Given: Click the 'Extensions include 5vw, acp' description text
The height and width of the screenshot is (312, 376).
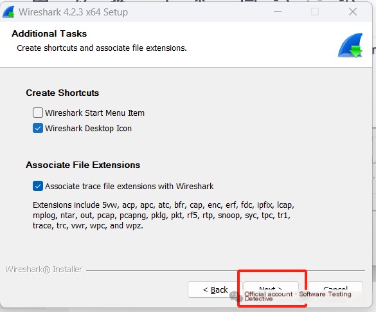Looking at the screenshot, I should point(163,216).
